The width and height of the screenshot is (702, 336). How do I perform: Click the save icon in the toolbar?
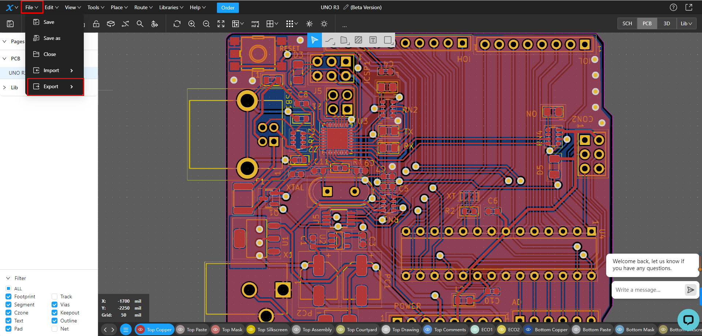pyautogui.click(x=10, y=24)
